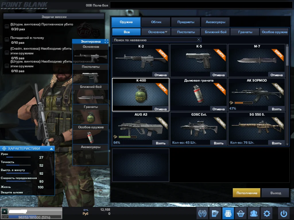Select the AUG A3 weapon card
Image resolution: width=294 pixels, height=220 pixels.
coord(141,129)
